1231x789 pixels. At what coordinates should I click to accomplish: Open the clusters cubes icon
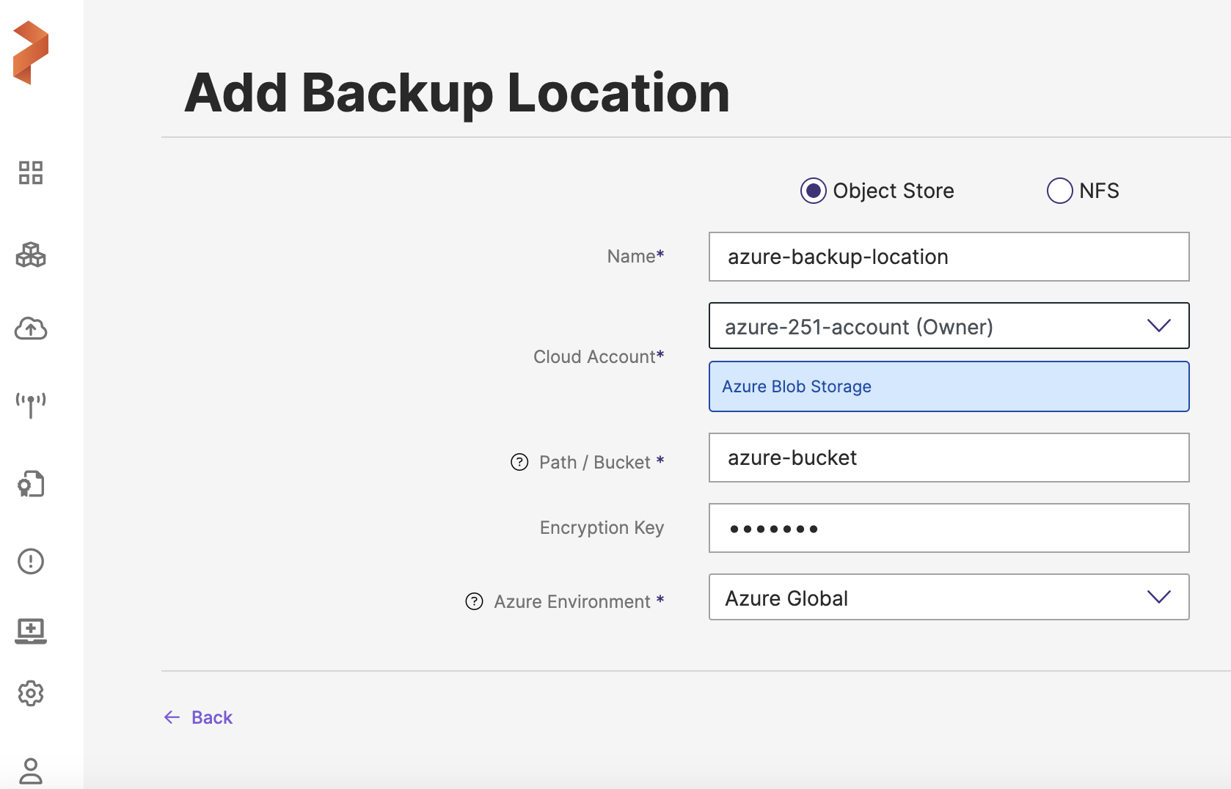coord(31,255)
